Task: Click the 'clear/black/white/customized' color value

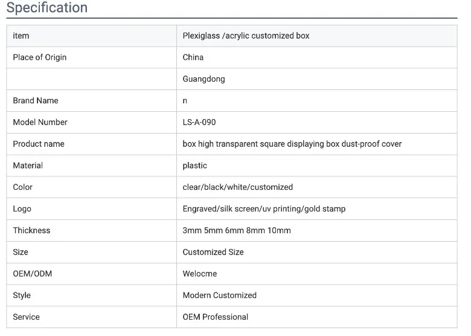Action: (x=237, y=187)
